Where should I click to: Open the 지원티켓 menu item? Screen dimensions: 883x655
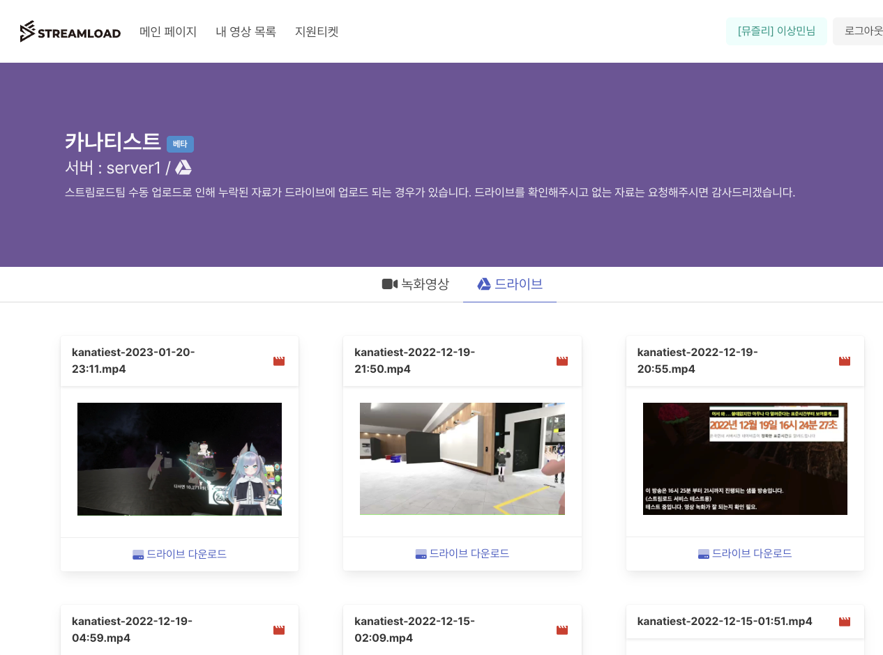317,32
